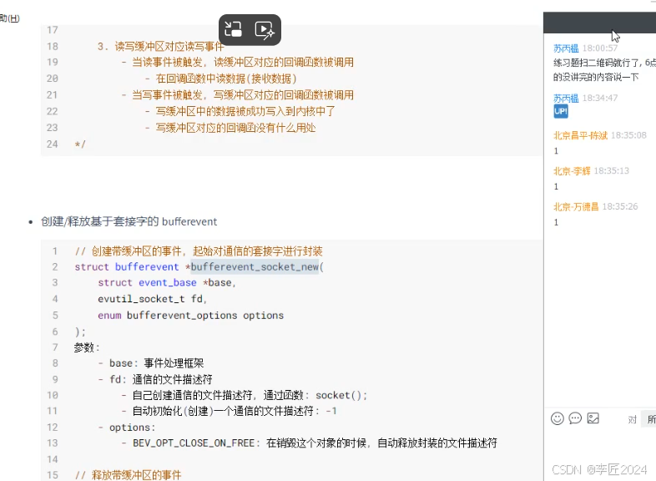Image resolution: width=656 pixels, height=481 pixels.
Task: Click username 北京-万德昌 in chat
Action: point(576,207)
